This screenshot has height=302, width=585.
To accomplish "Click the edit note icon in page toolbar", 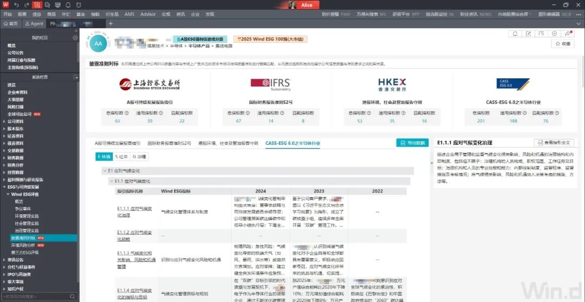I will (528, 33).
